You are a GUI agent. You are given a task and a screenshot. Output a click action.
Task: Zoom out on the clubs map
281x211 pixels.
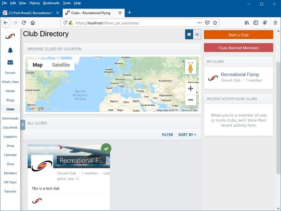point(191,100)
